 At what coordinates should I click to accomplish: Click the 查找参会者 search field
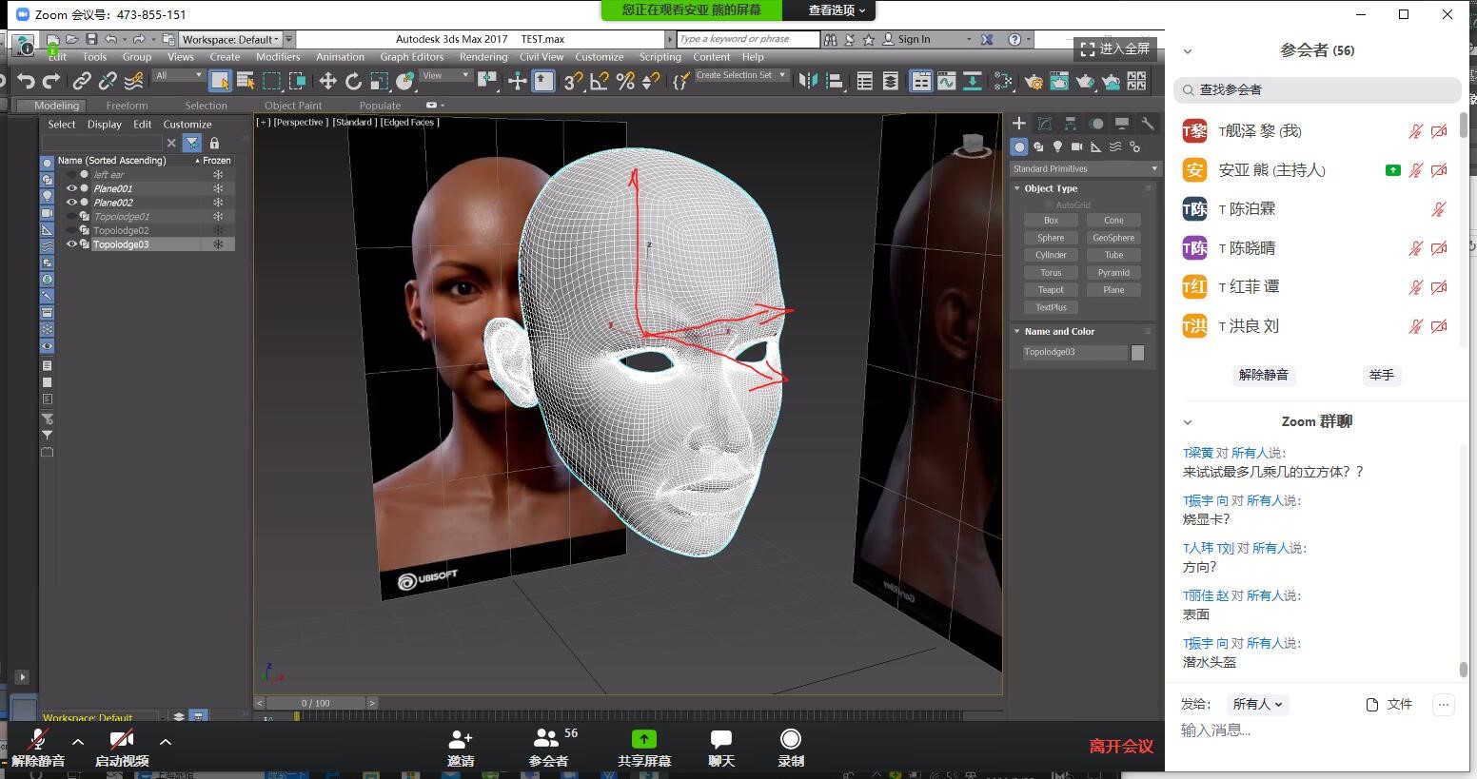[1317, 89]
